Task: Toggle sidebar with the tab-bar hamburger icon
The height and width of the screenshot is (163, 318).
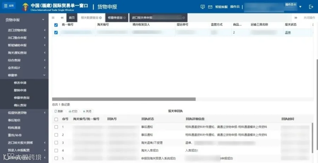Action: (53, 18)
